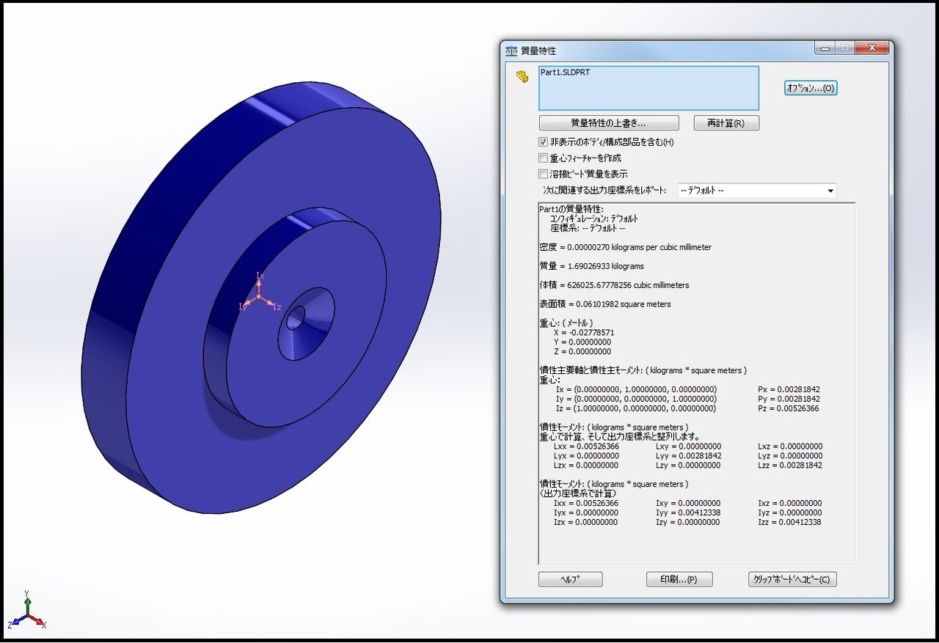This screenshot has width=939, height=643.
Task: Click the Px = 0.00281842 principal moment
Action: [789, 389]
